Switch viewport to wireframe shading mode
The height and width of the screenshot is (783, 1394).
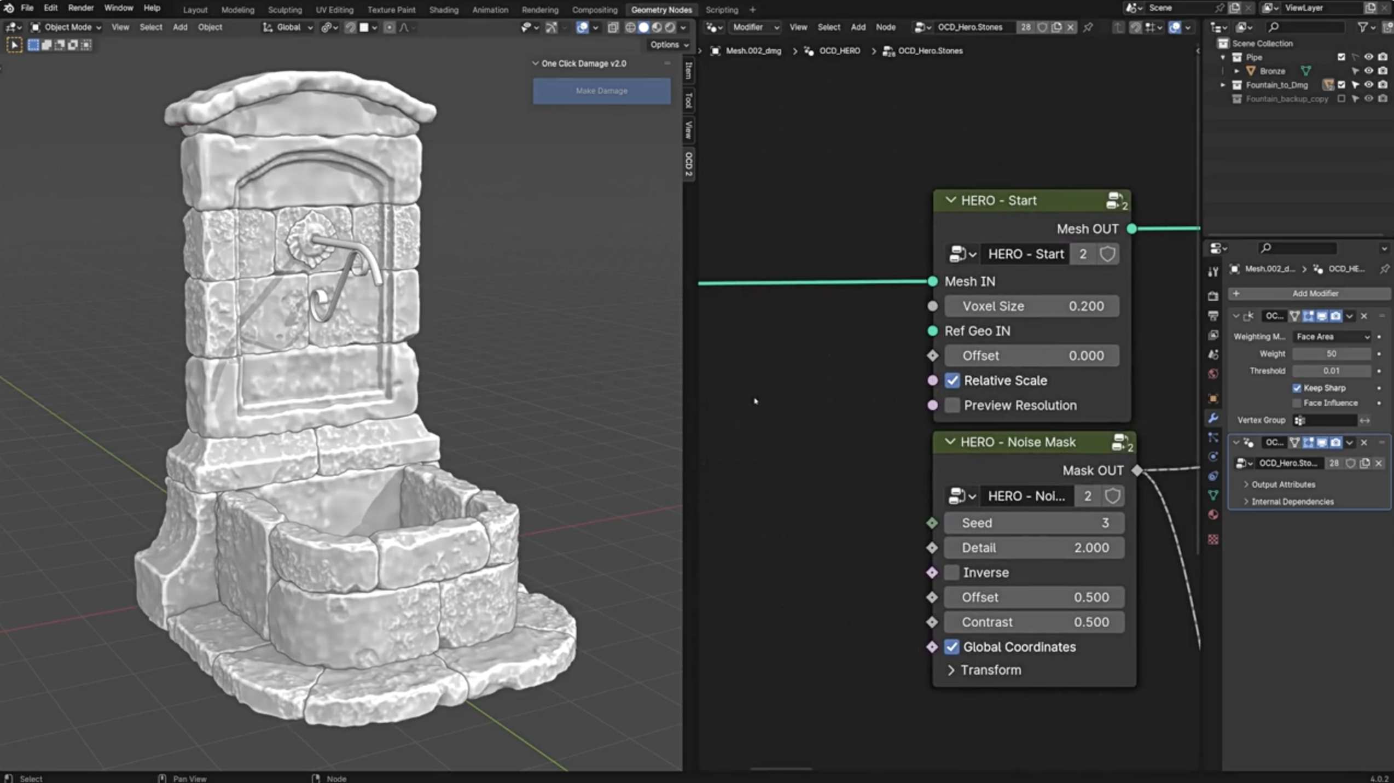(x=630, y=27)
